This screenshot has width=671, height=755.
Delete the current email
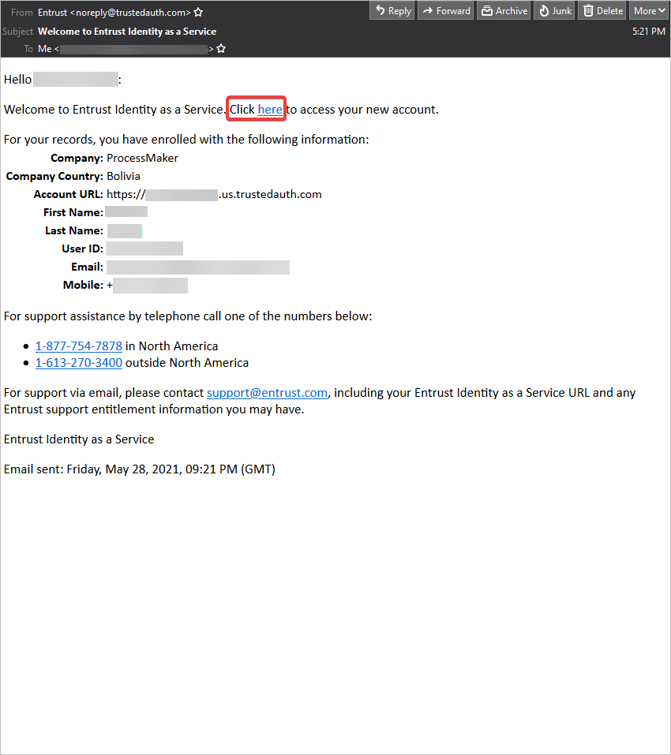click(602, 11)
